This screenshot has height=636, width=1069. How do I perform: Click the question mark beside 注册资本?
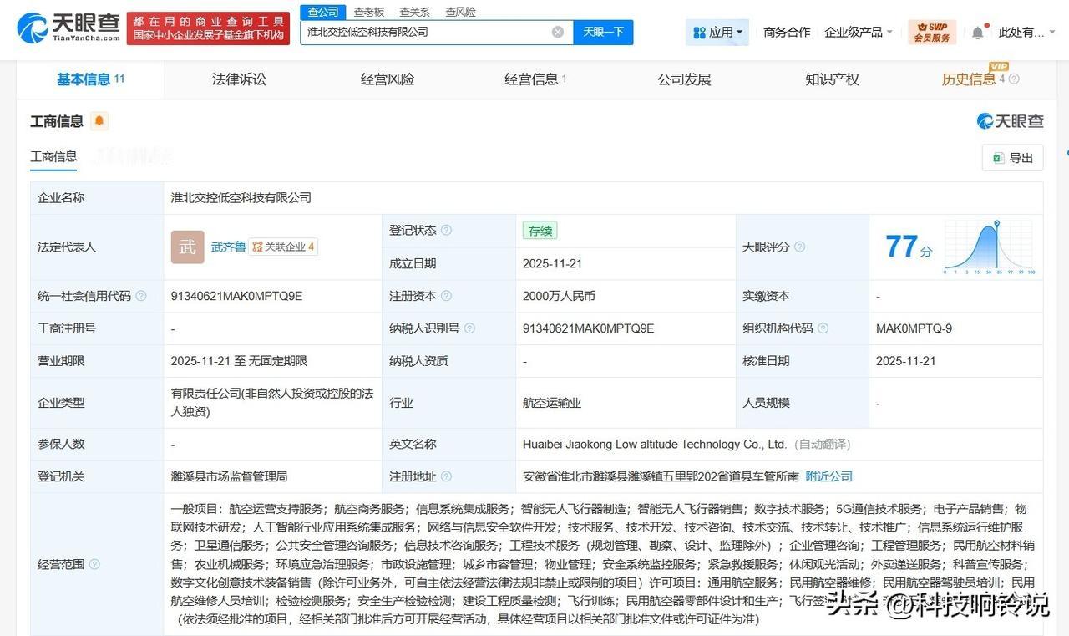[x=448, y=295]
